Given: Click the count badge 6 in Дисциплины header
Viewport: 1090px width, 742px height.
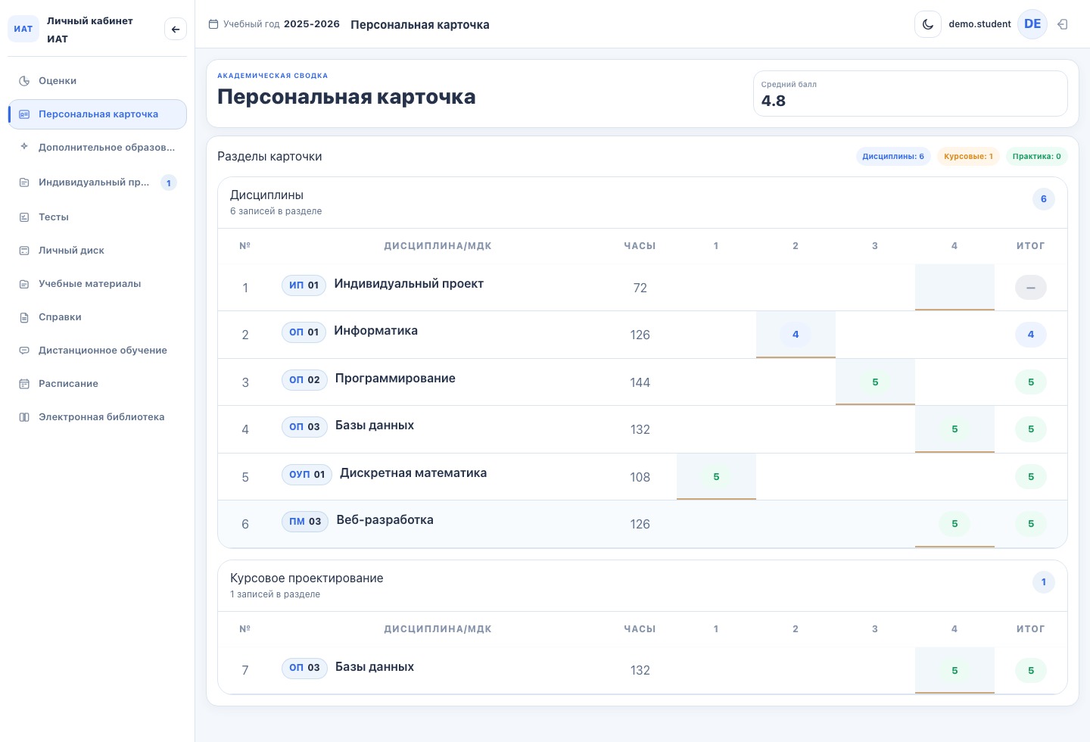Looking at the screenshot, I should 1044,199.
